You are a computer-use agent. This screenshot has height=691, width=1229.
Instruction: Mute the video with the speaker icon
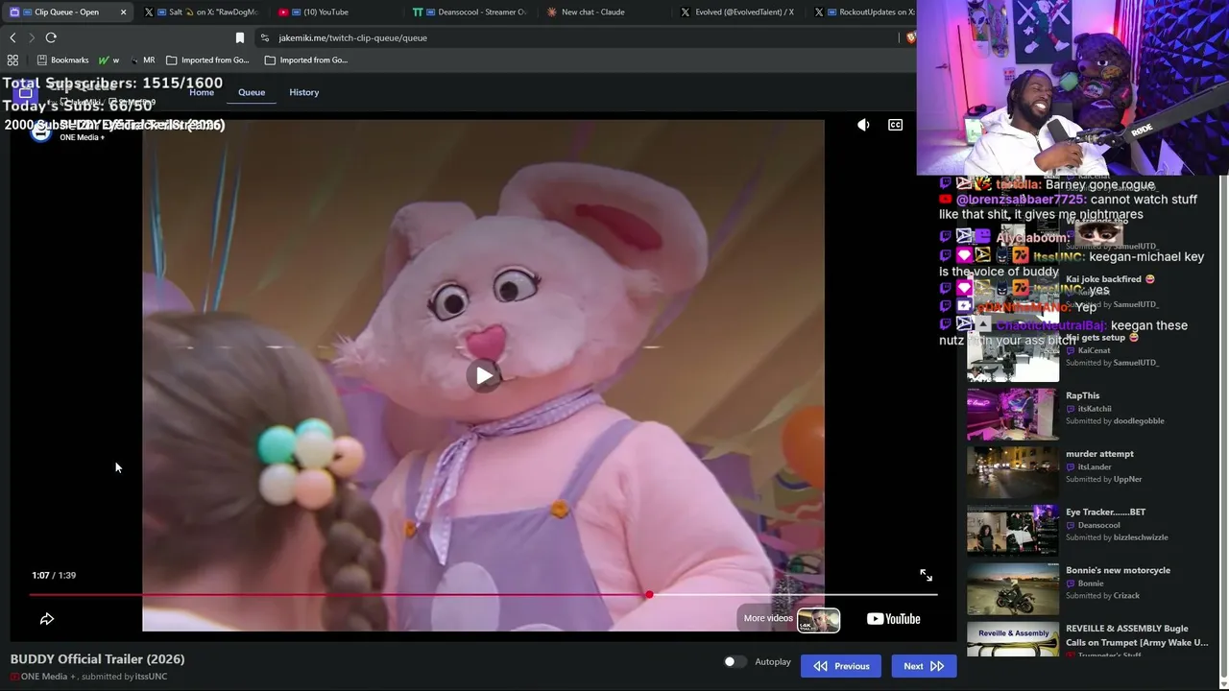coord(863,125)
